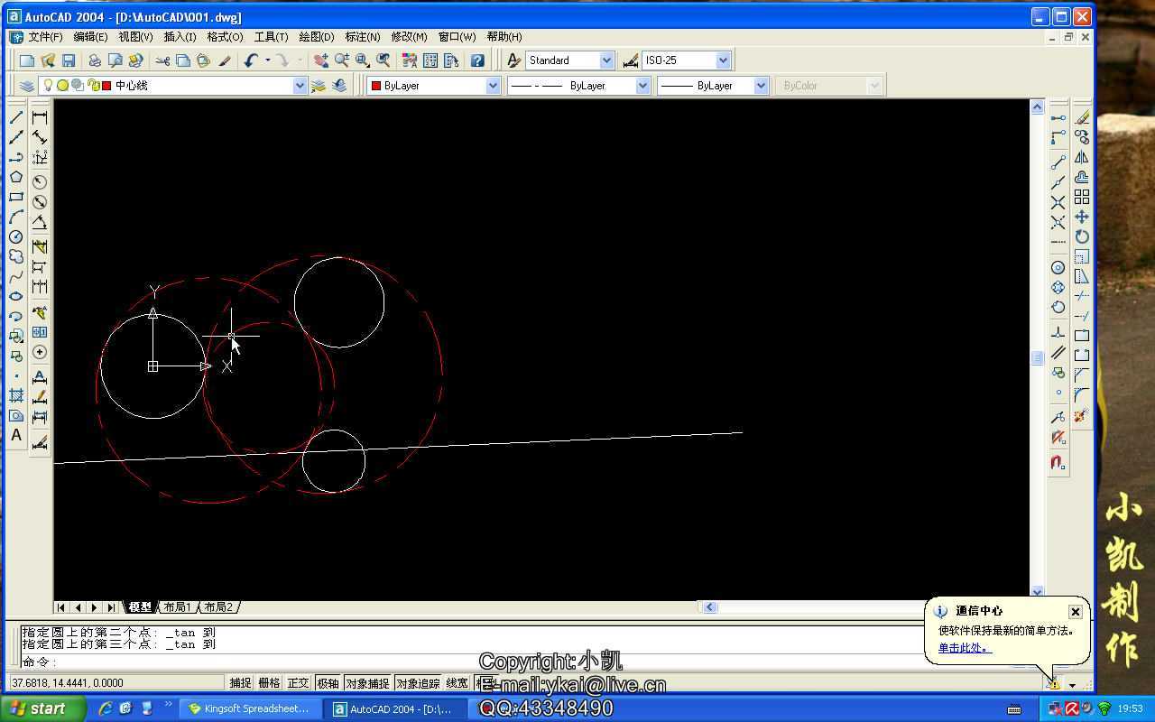Pick the Snap to Tangent icon

pos(1058,308)
